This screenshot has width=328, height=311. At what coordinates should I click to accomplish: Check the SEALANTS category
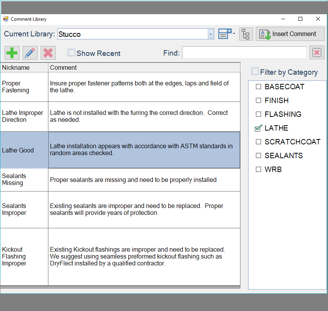[x=258, y=155]
